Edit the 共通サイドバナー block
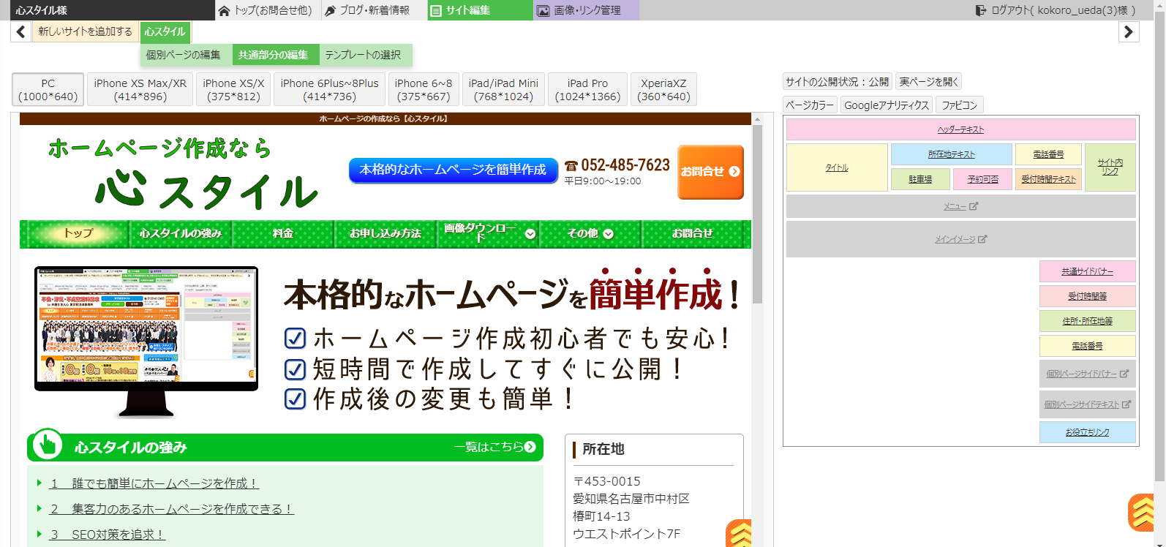 (1087, 271)
